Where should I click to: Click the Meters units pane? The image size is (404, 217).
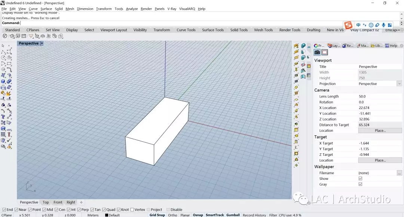pyautogui.click(x=93, y=215)
